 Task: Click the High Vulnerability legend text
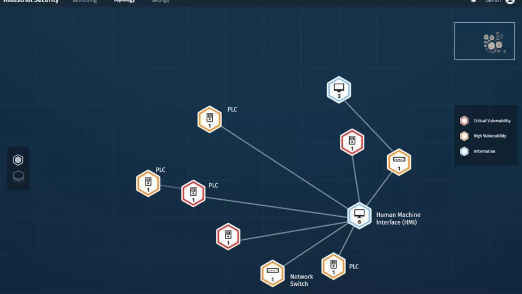(x=490, y=136)
